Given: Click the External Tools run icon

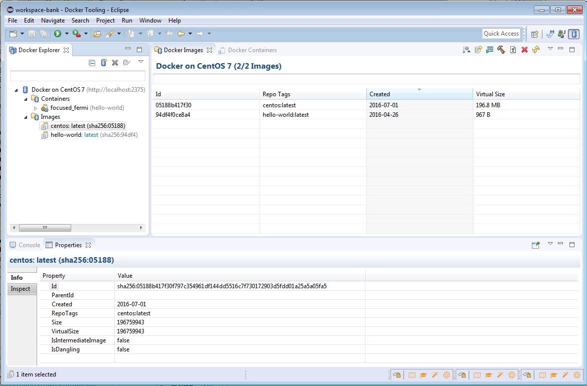Looking at the screenshot, I should click(76, 34).
